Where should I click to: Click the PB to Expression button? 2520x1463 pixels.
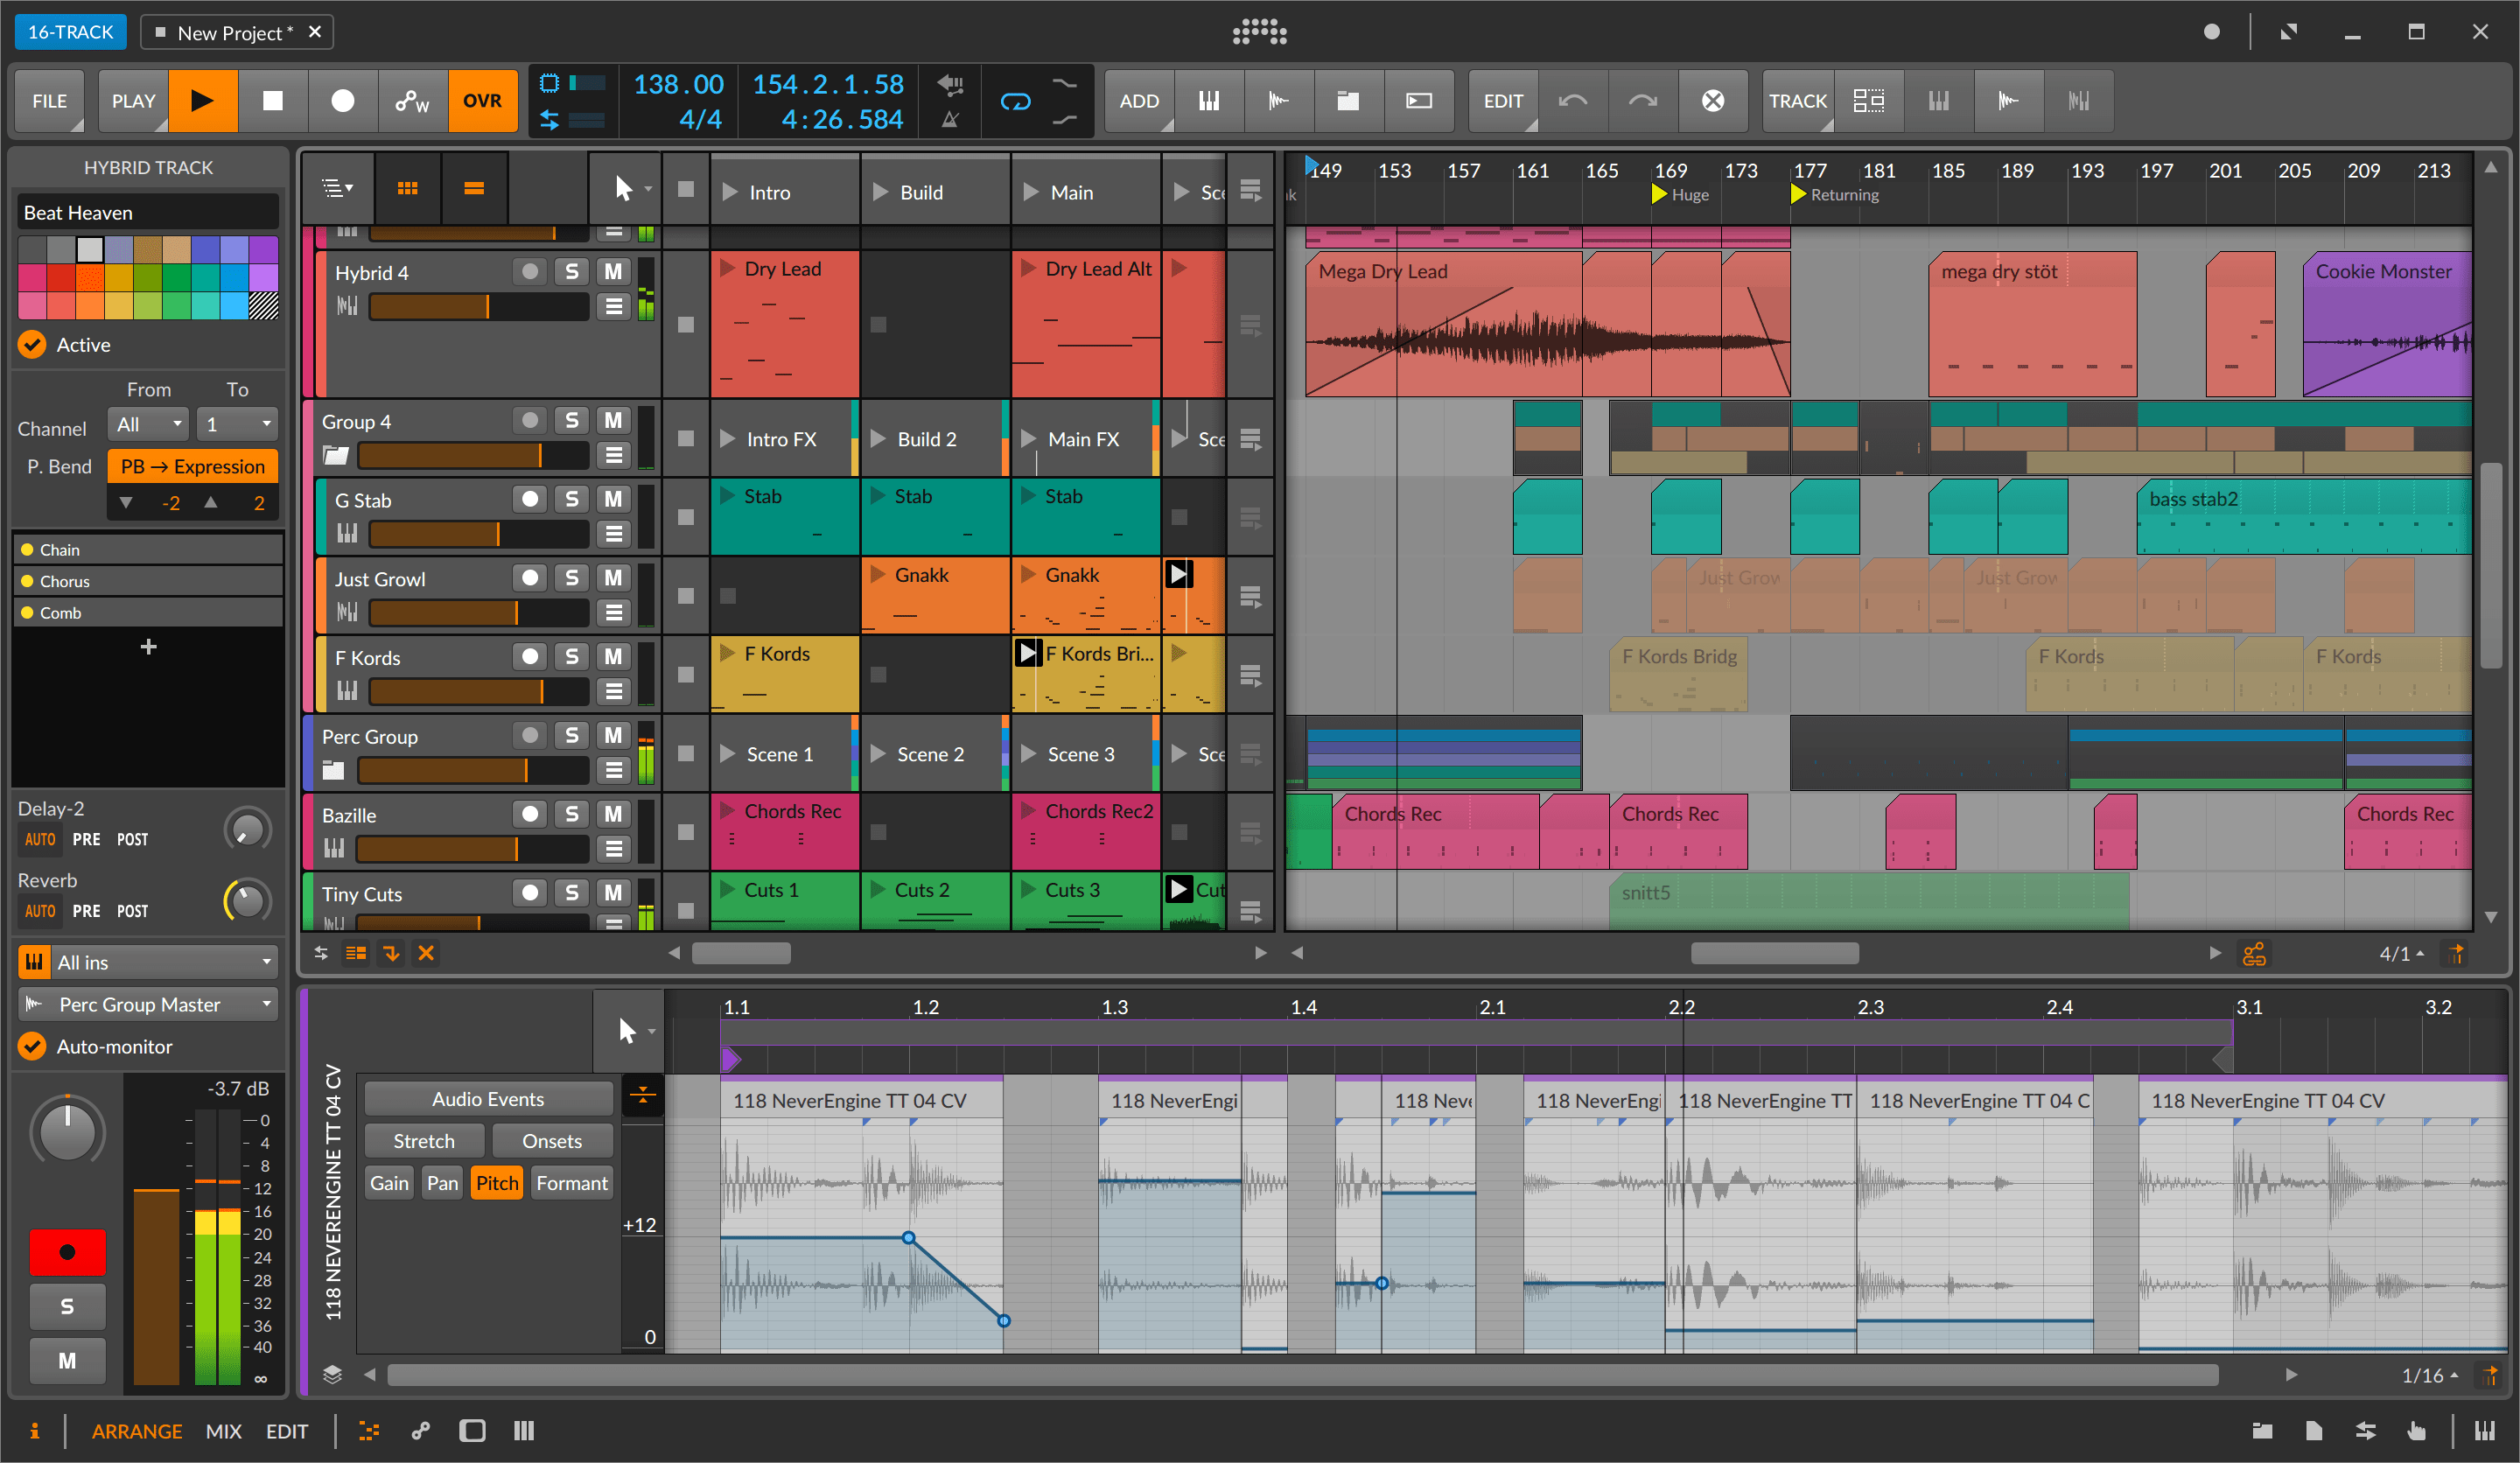192,466
